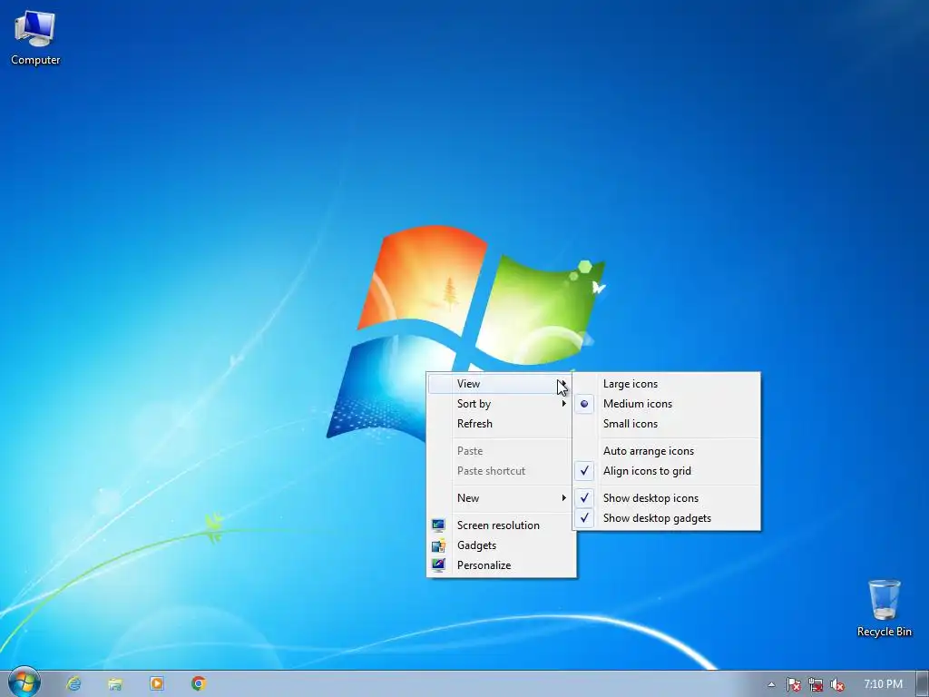Launch Google Chrome from the taskbar
This screenshot has width=929, height=697.
(x=199, y=684)
